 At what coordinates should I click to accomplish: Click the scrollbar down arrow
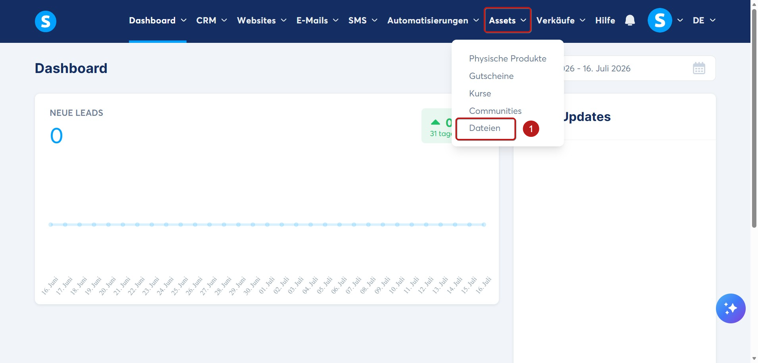tap(754, 359)
